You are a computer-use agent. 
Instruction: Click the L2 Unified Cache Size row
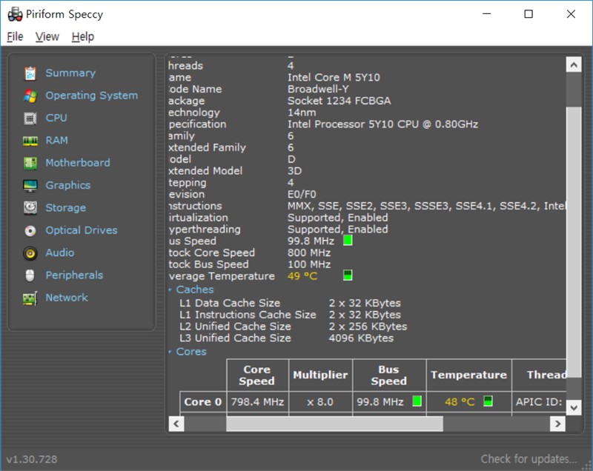tap(293, 327)
